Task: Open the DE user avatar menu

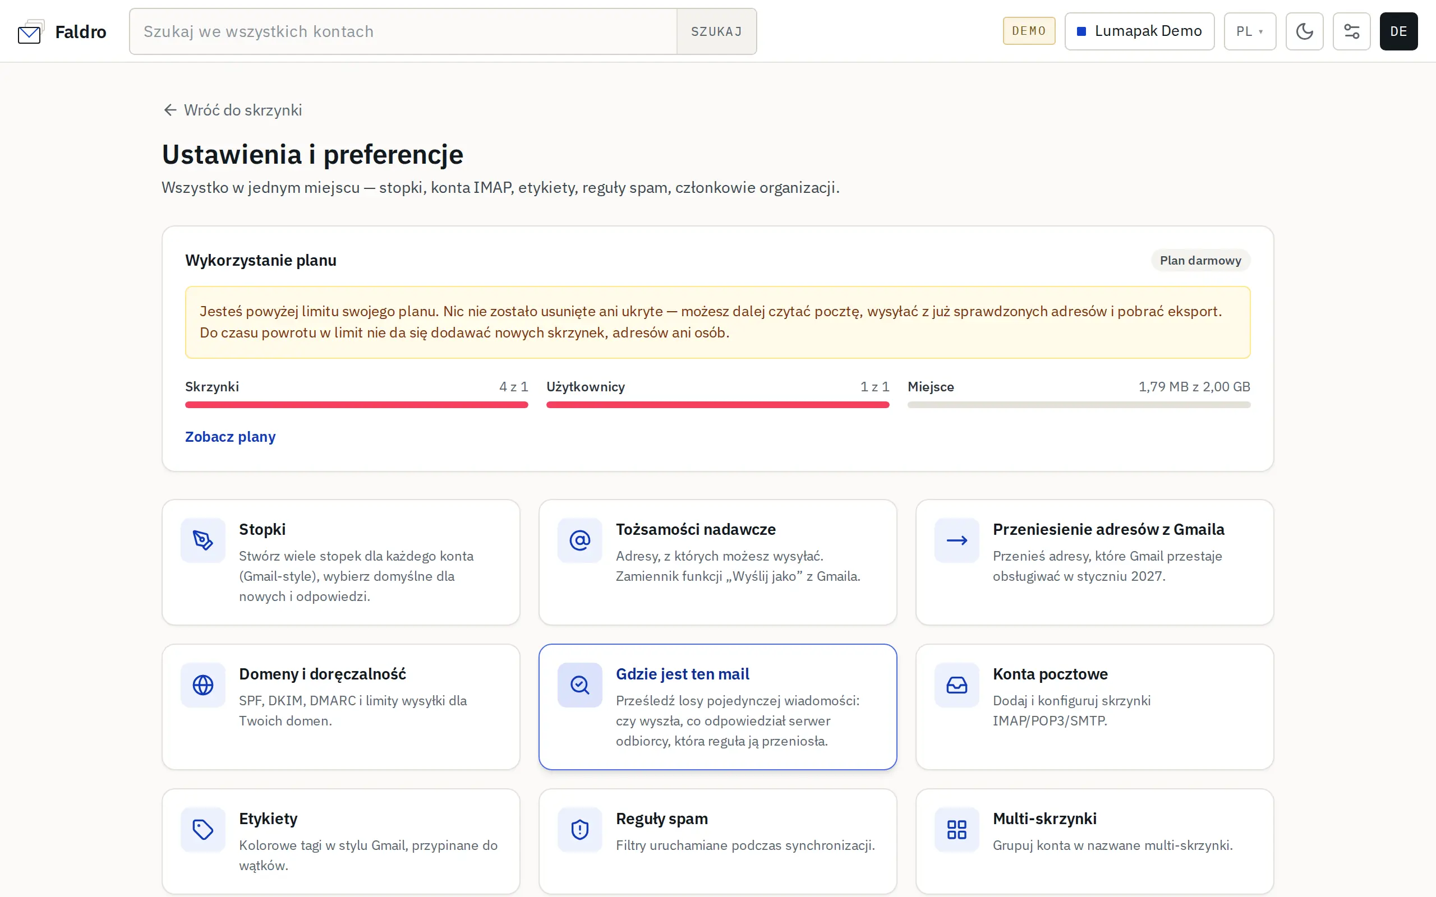Action: tap(1398, 31)
